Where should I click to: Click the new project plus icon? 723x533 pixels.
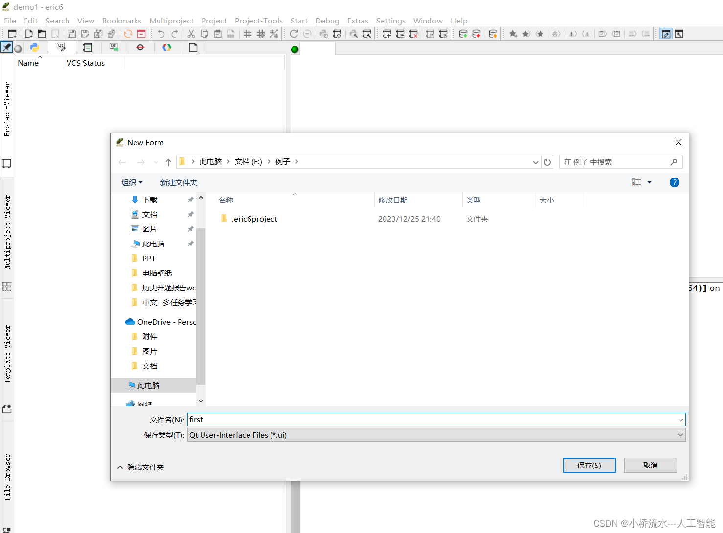click(387, 34)
